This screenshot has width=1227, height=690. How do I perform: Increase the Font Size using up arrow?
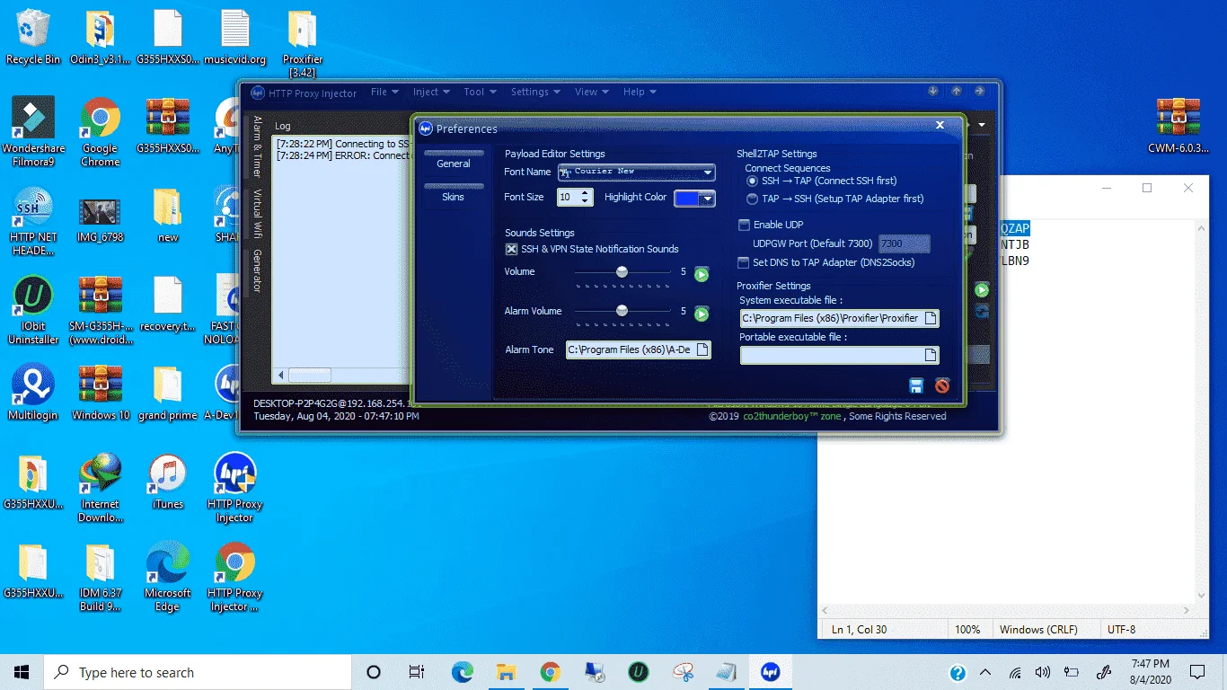(x=587, y=193)
